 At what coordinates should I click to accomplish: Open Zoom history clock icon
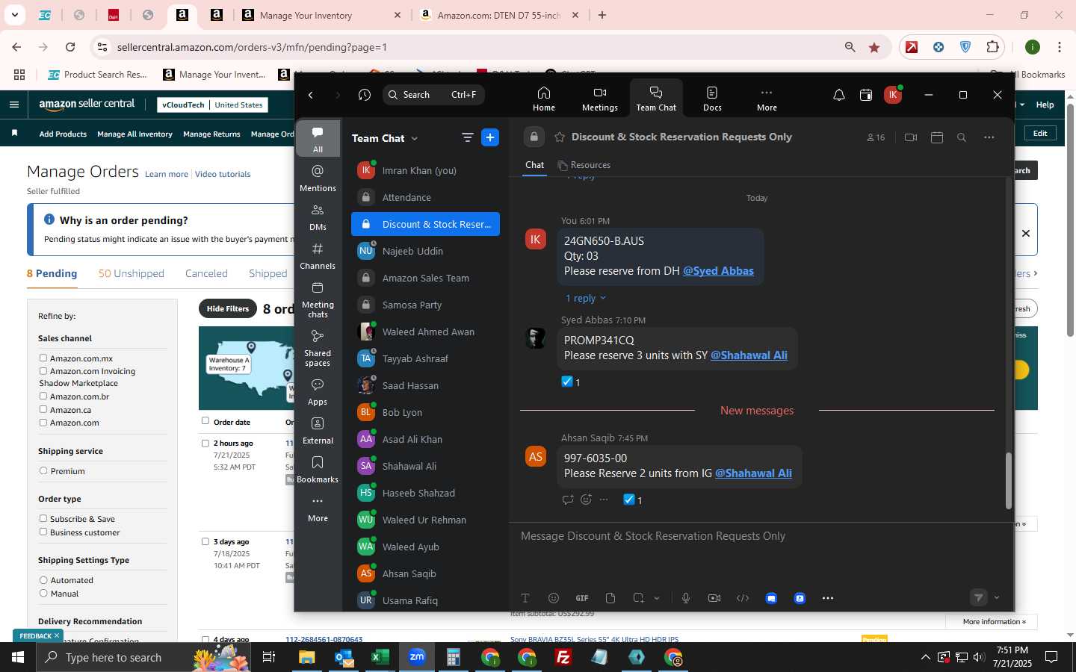[x=364, y=95]
